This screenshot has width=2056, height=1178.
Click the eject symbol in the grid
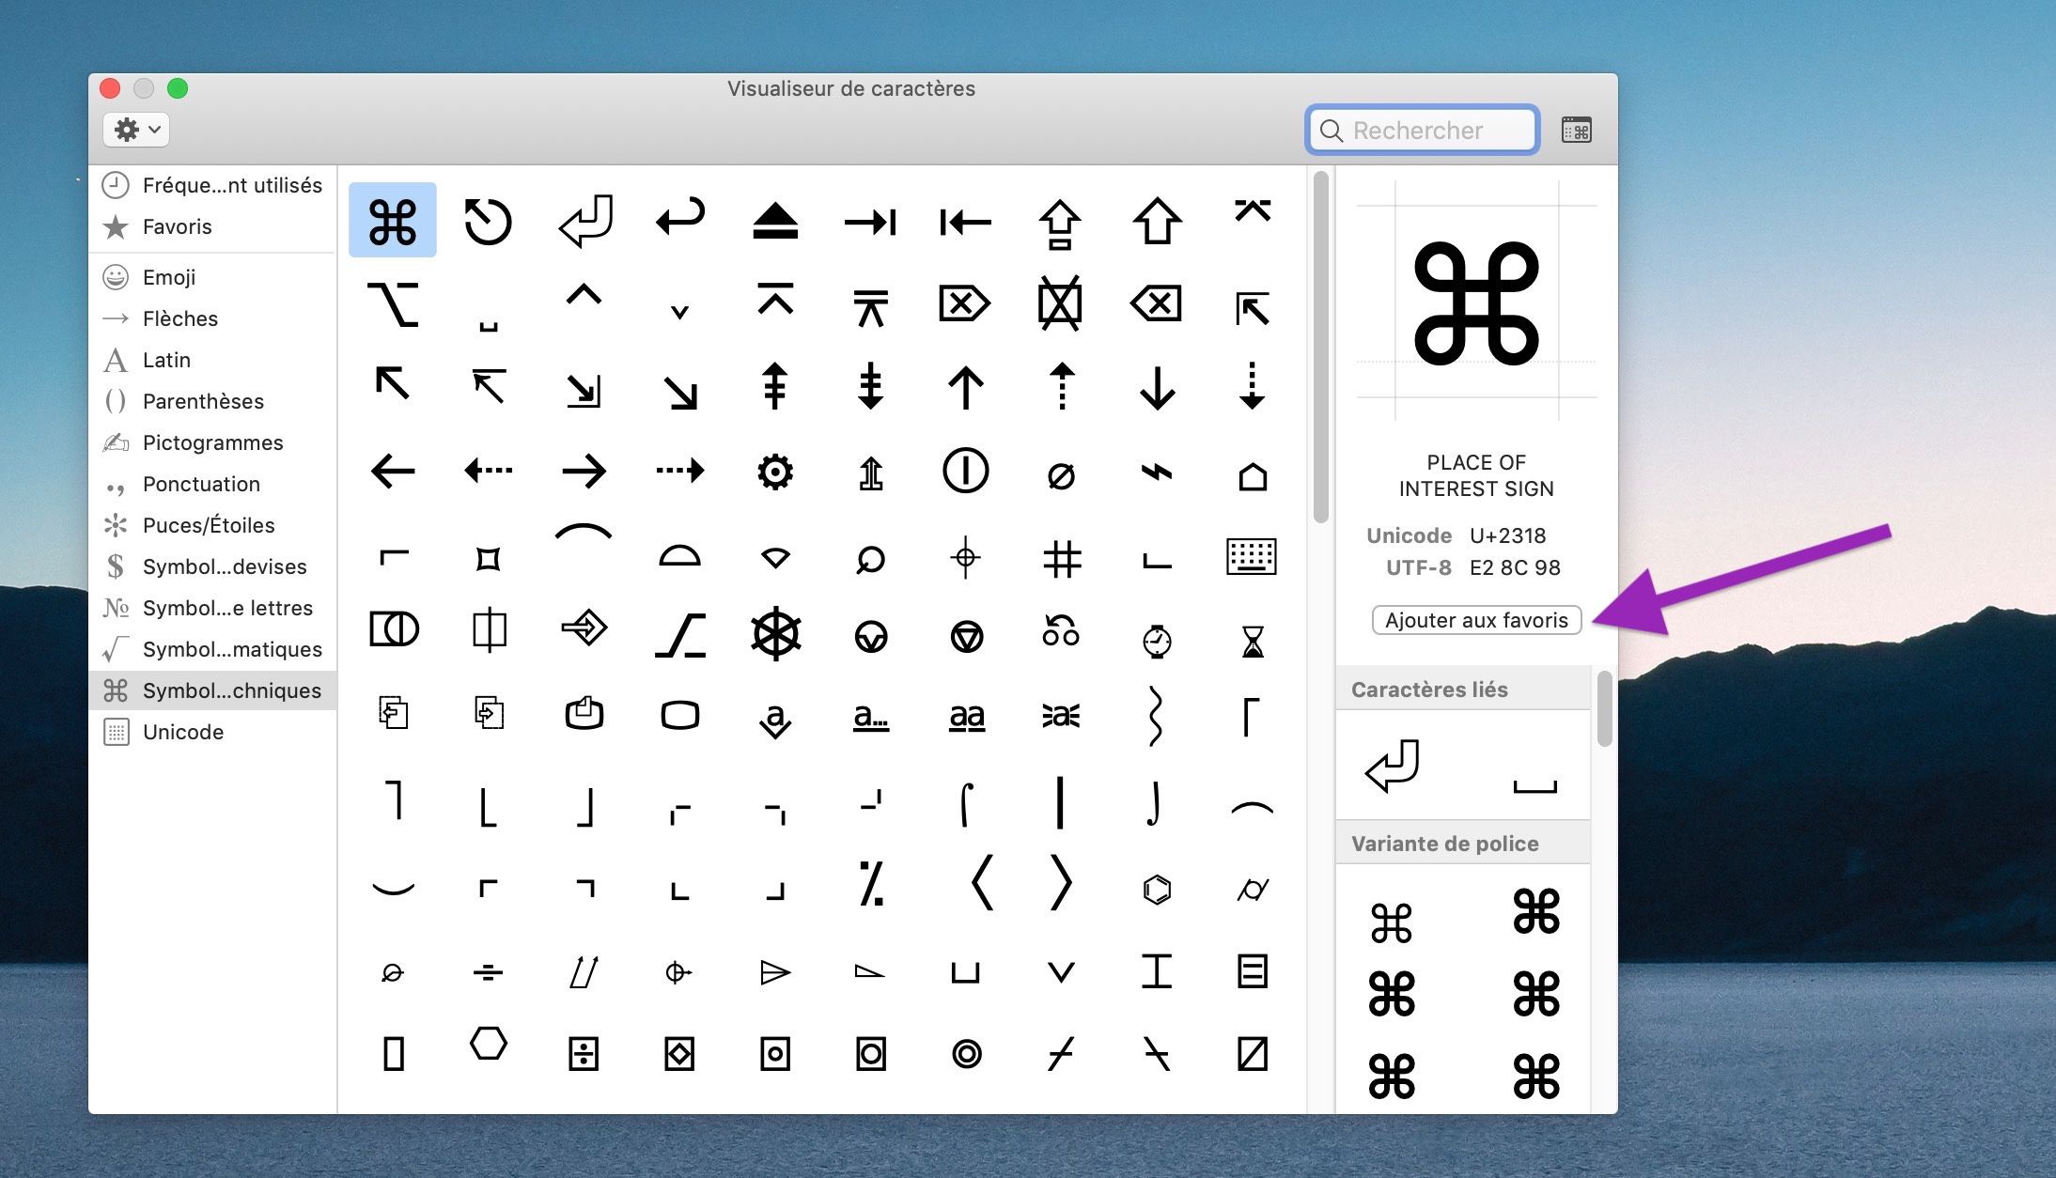point(775,219)
